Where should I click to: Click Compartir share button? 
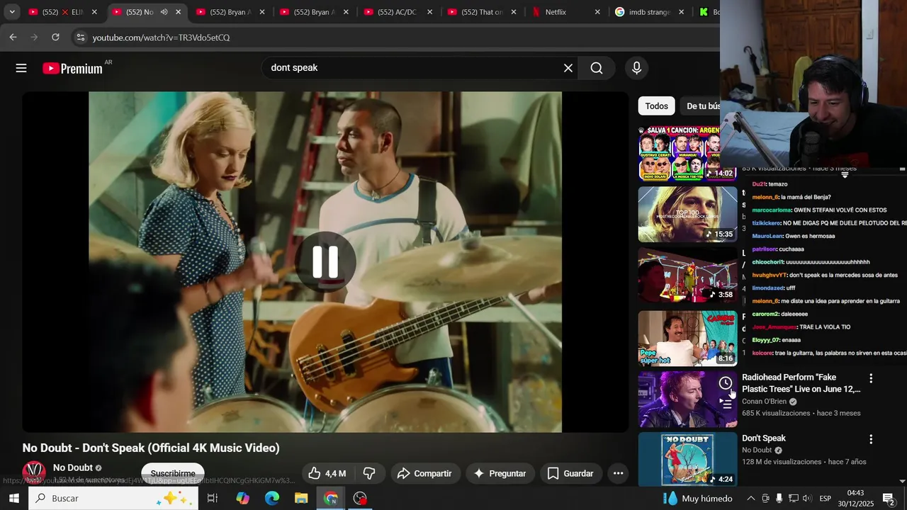point(424,473)
